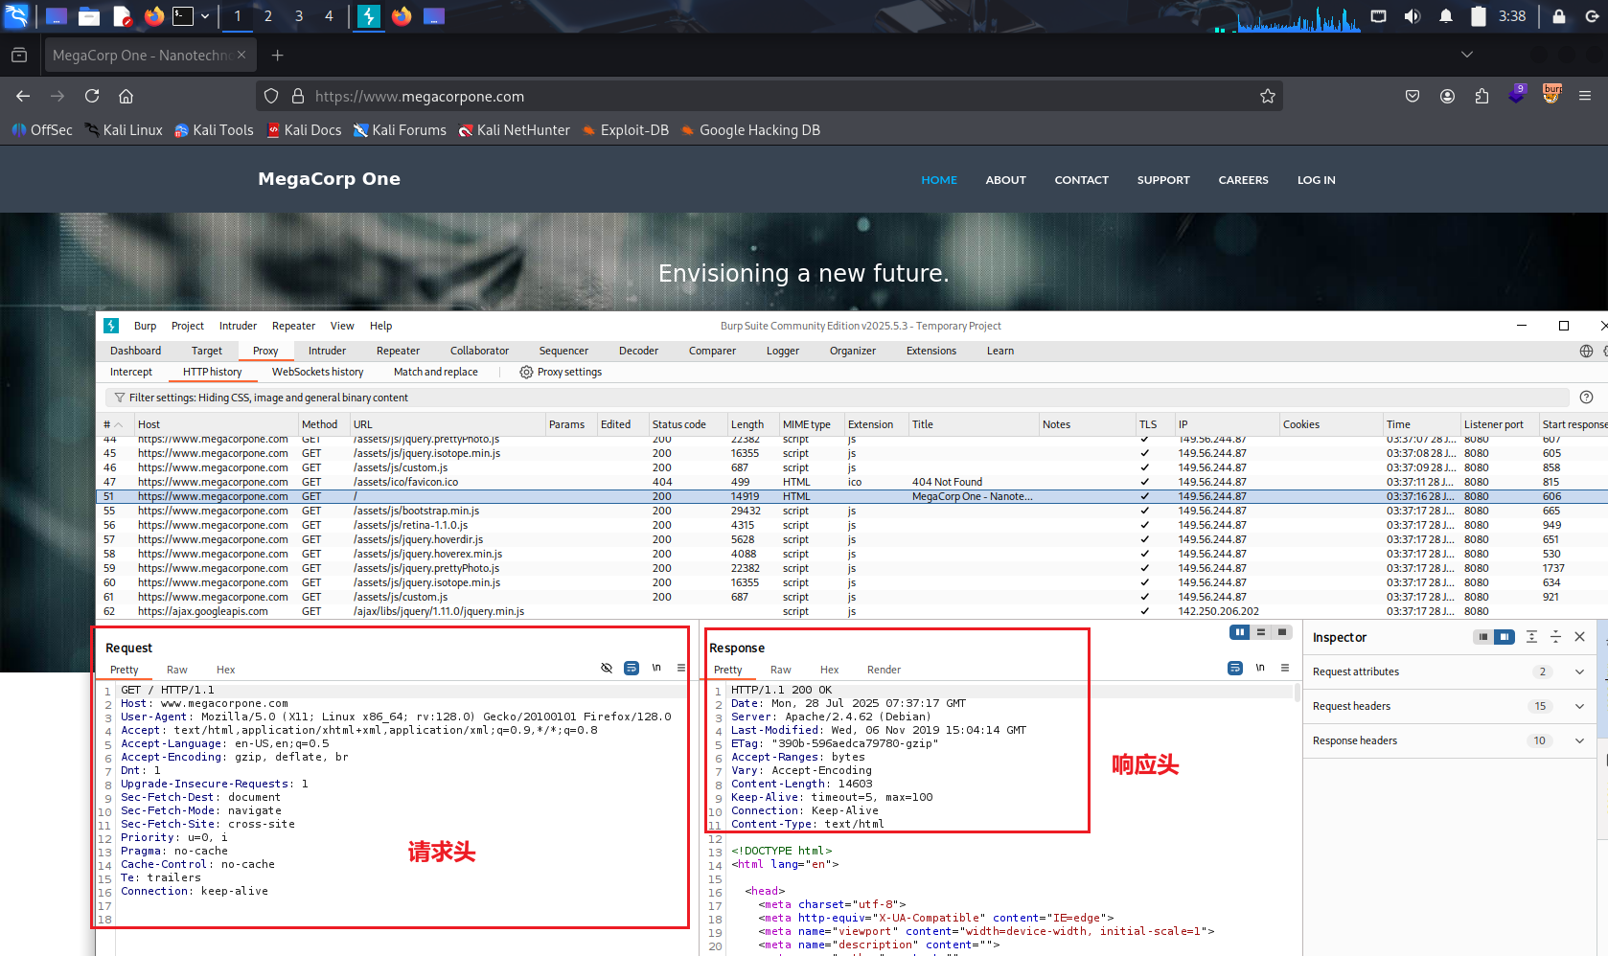Screen dimensions: 1608x956
Task: Open the file manager from the panel
Action: coord(89,15)
